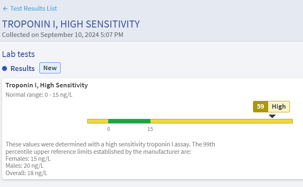Click the Females: 15 ng/L line
Viewport: 303px width, 187px height.
28,159
